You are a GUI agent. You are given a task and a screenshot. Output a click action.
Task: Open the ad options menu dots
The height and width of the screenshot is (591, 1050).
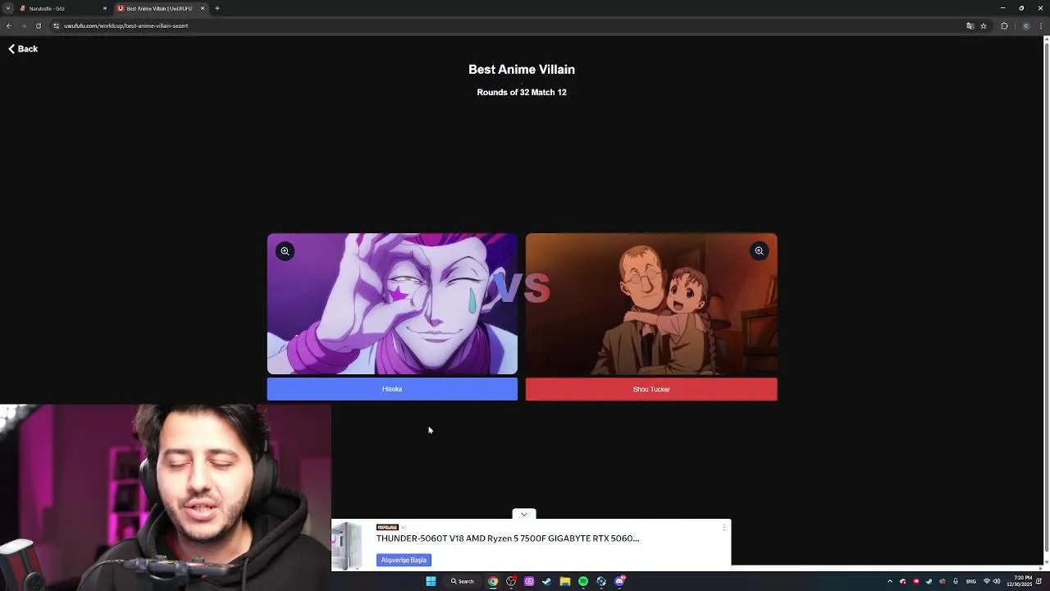724,527
